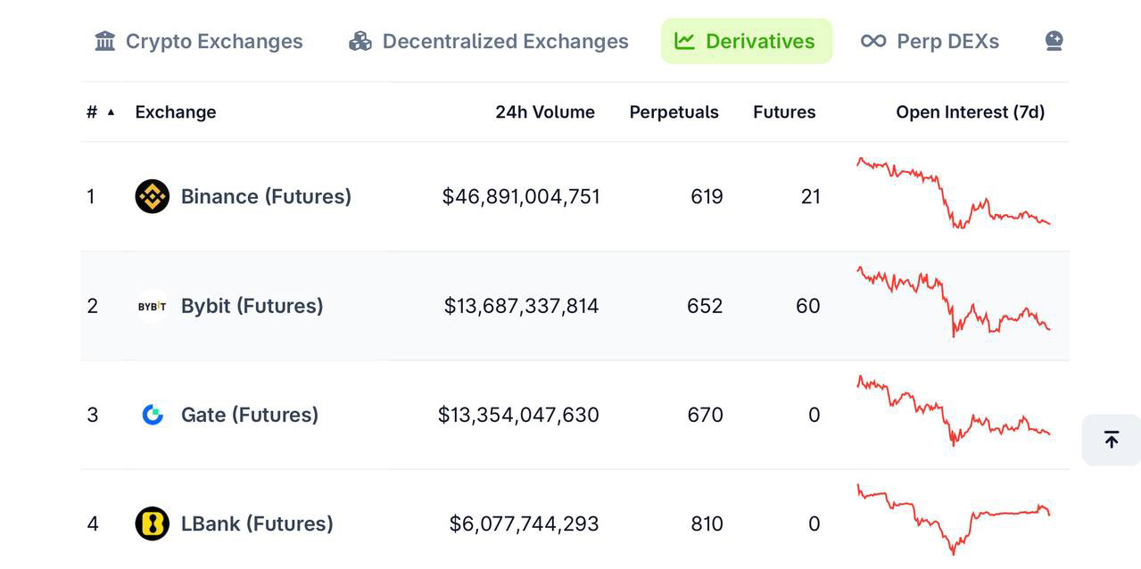Open the Bybit (Futures) exchange link

(252, 306)
